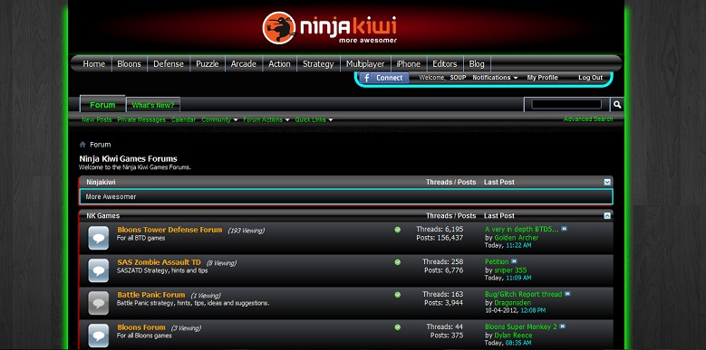Open the Community dropdown menu

(219, 120)
